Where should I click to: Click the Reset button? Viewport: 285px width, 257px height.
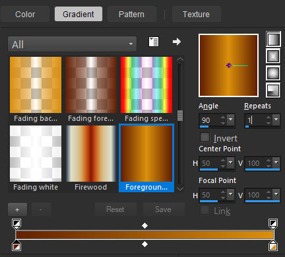click(x=115, y=209)
